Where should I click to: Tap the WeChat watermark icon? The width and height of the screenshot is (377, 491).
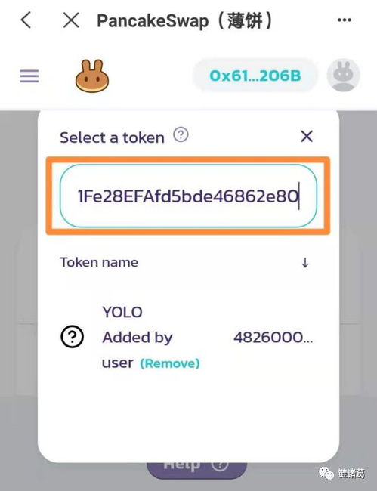click(326, 474)
